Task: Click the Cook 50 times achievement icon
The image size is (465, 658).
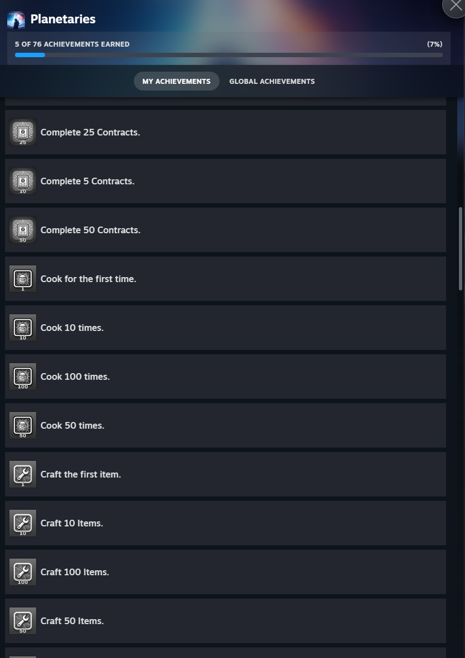Action: (22, 425)
